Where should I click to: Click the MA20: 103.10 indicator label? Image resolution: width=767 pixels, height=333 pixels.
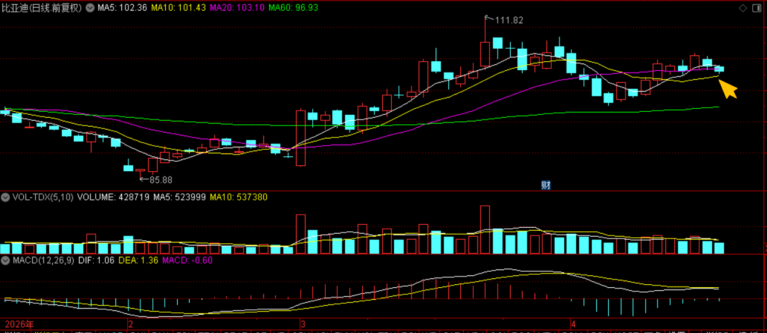[x=237, y=8]
